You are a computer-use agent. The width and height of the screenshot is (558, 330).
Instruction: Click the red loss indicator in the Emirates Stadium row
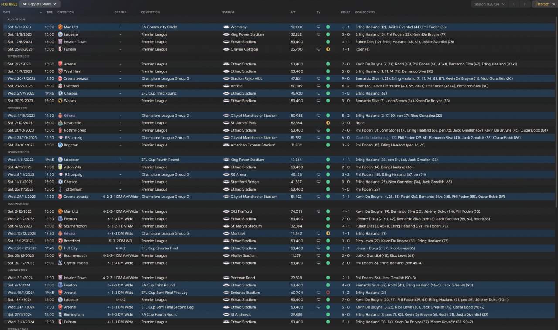328,293
